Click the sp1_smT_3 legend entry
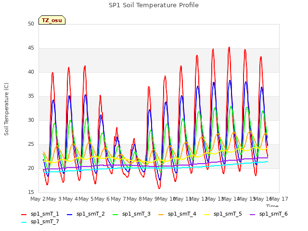Image resolution: width=308 pixels, height=231 pixels. tap(131, 214)
